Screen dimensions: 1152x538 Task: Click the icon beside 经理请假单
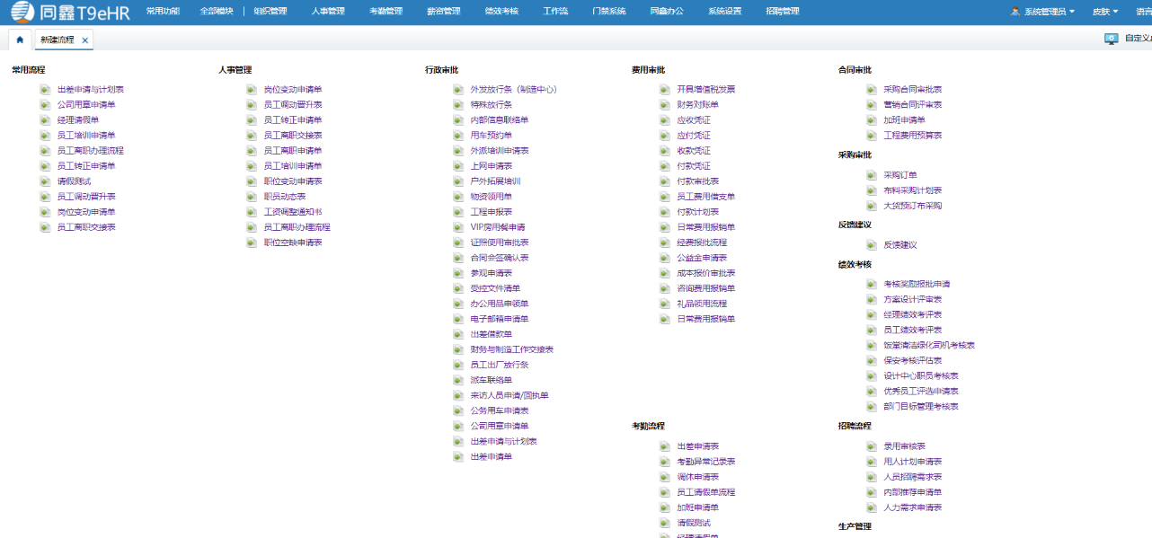pyautogui.click(x=45, y=120)
